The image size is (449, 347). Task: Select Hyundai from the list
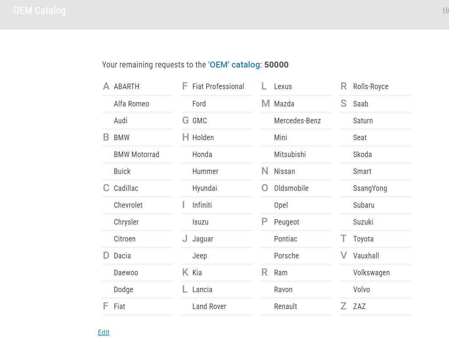tap(204, 188)
